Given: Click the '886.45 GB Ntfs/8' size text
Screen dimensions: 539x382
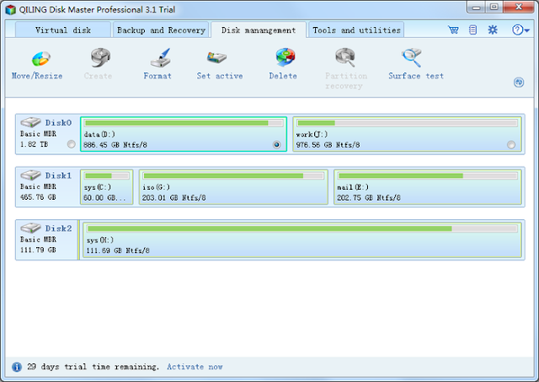Looking at the screenshot, I should pos(115,145).
